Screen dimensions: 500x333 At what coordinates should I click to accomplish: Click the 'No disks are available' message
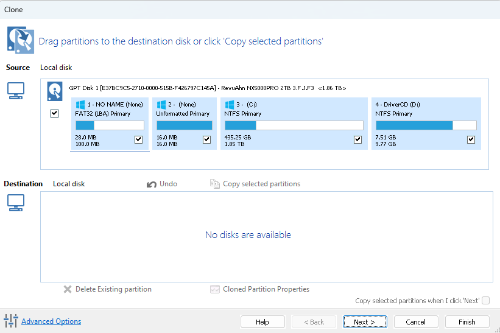[x=248, y=235]
